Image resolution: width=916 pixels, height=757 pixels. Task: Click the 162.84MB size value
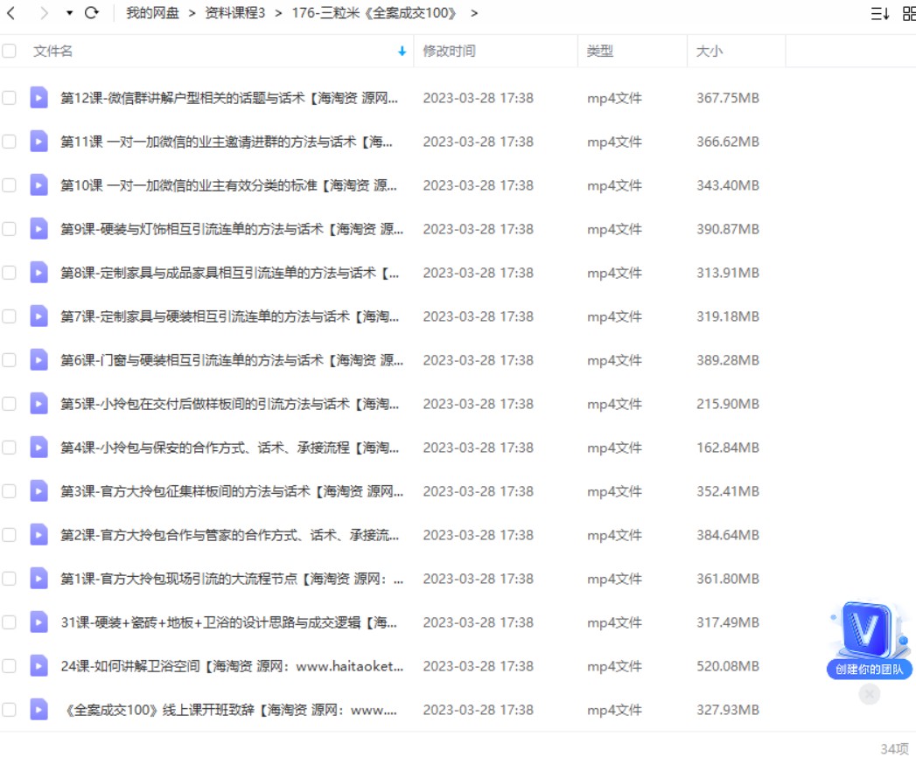click(727, 448)
